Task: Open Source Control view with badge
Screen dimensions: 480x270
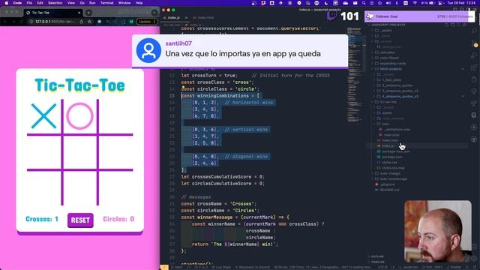Action: coord(475,43)
